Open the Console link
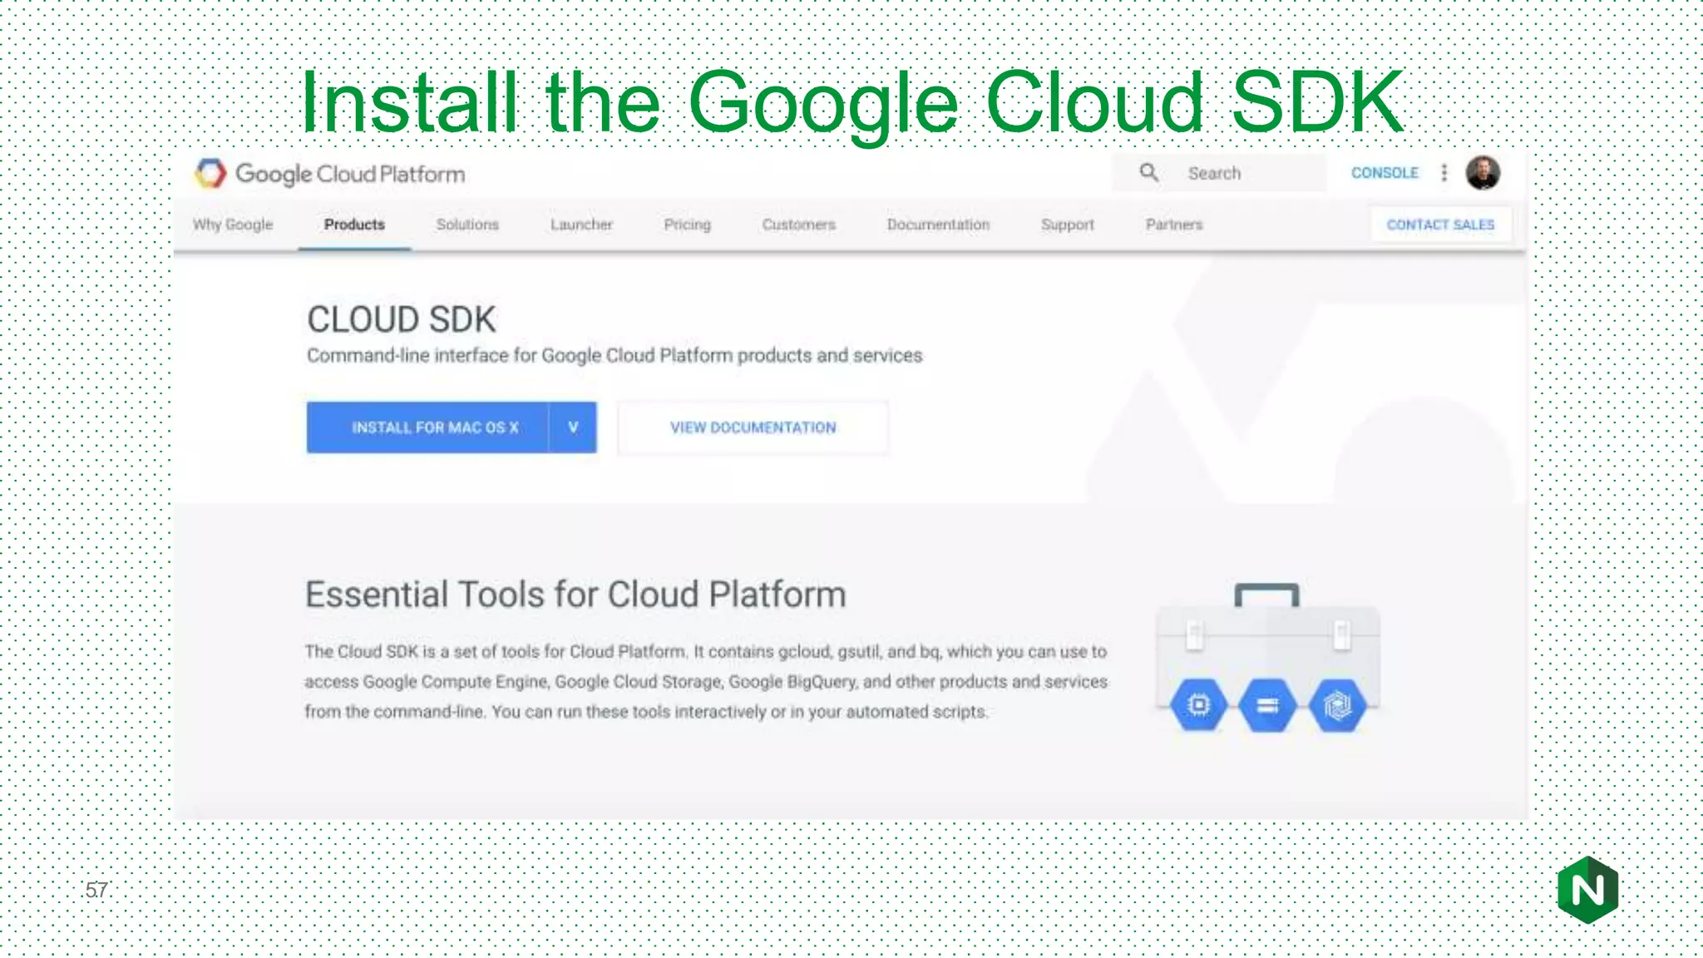 1385,173
